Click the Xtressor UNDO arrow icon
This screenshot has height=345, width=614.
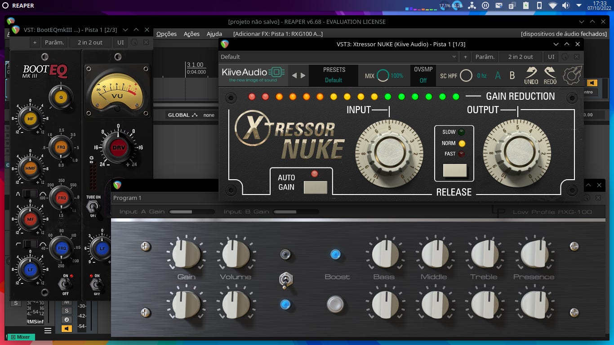(x=531, y=75)
